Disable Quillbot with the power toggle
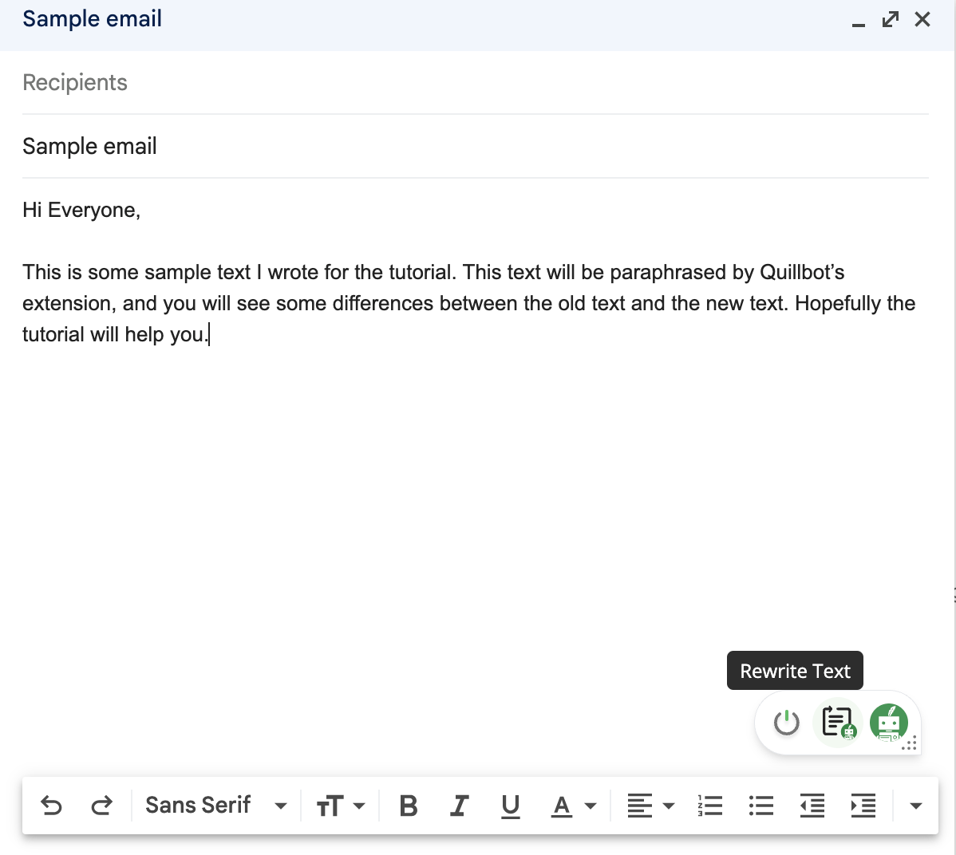956x855 pixels. (785, 723)
